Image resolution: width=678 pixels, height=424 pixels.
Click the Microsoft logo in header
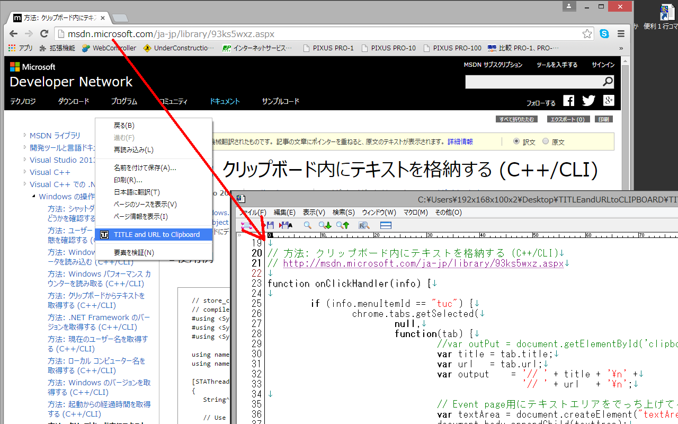(32, 67)
